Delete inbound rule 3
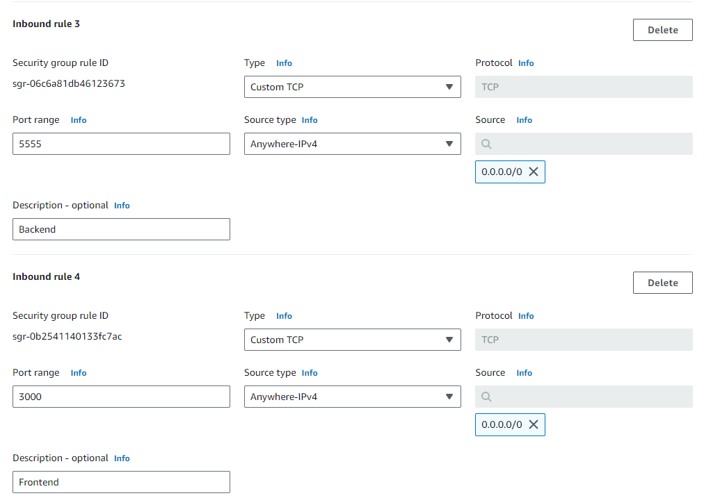This screenshot has height=498, width=704. pos(662,30)
